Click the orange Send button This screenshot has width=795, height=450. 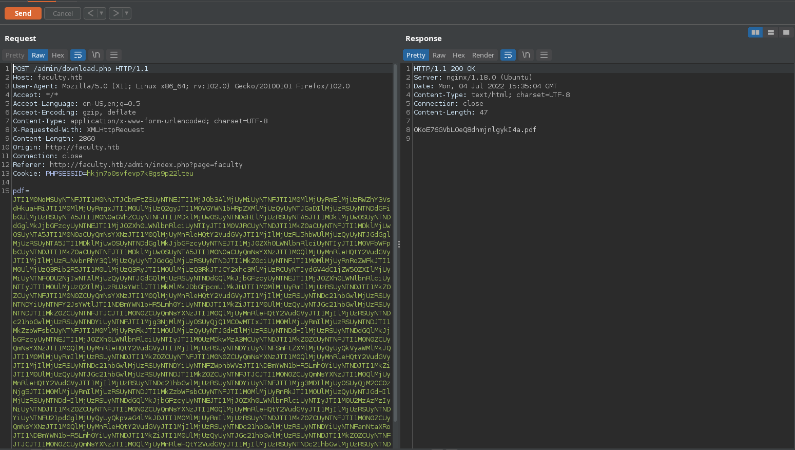[23, 13]
